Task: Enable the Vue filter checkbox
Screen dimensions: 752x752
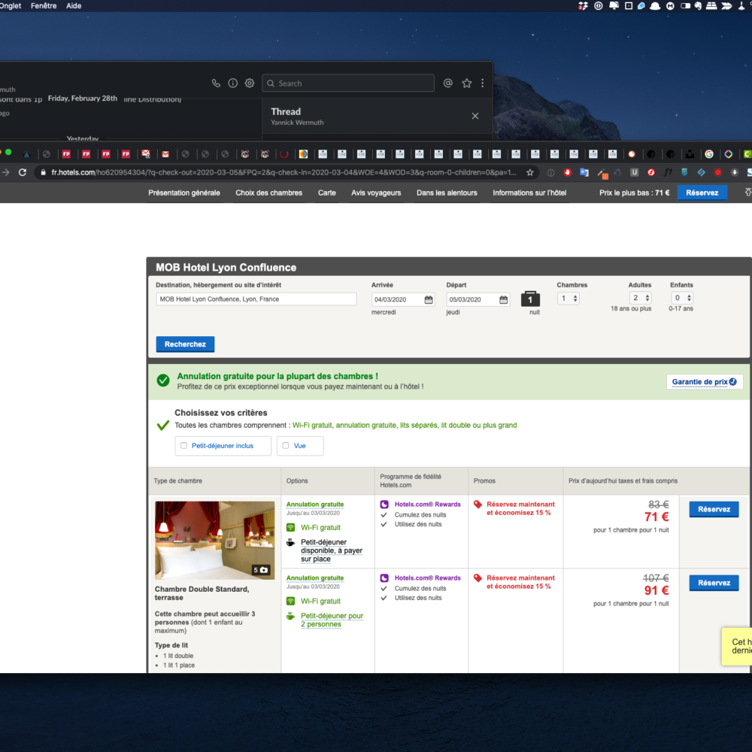Action: (x=286, y=446)
